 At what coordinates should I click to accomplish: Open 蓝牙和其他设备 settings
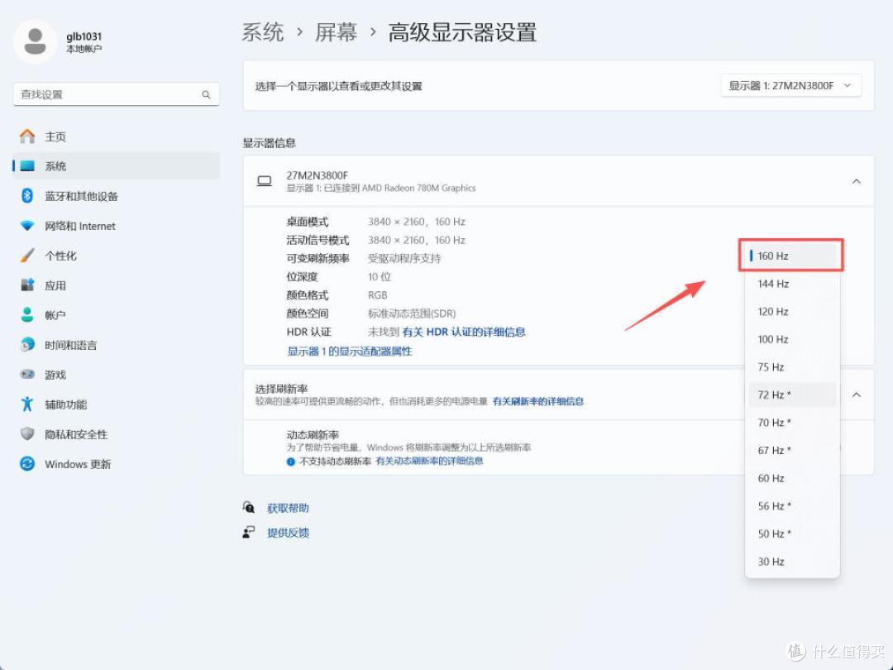(117, 196)
